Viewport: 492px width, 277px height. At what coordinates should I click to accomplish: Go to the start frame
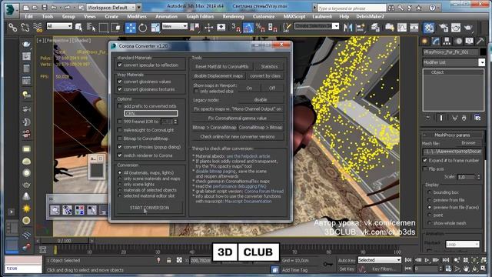click(408, 260)
